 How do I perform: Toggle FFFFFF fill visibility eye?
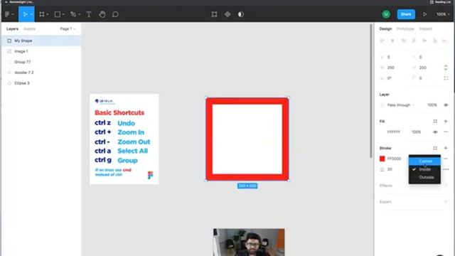click(435, 132)
